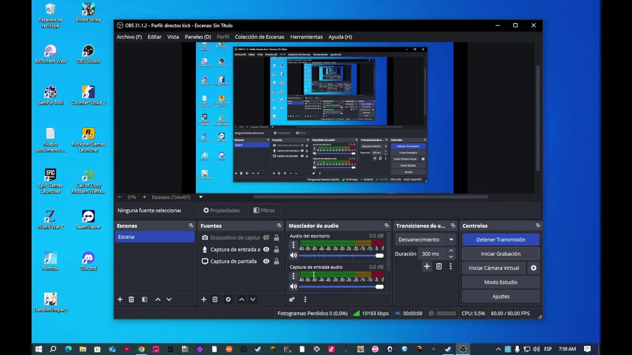Mute Captura de entrada audio speaker
This screenshot has height=355, width=632.
pyautogui.click(x=293, y=286)
